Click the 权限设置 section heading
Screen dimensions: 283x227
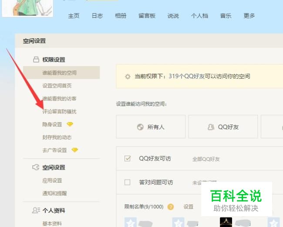tap(54, 60)
